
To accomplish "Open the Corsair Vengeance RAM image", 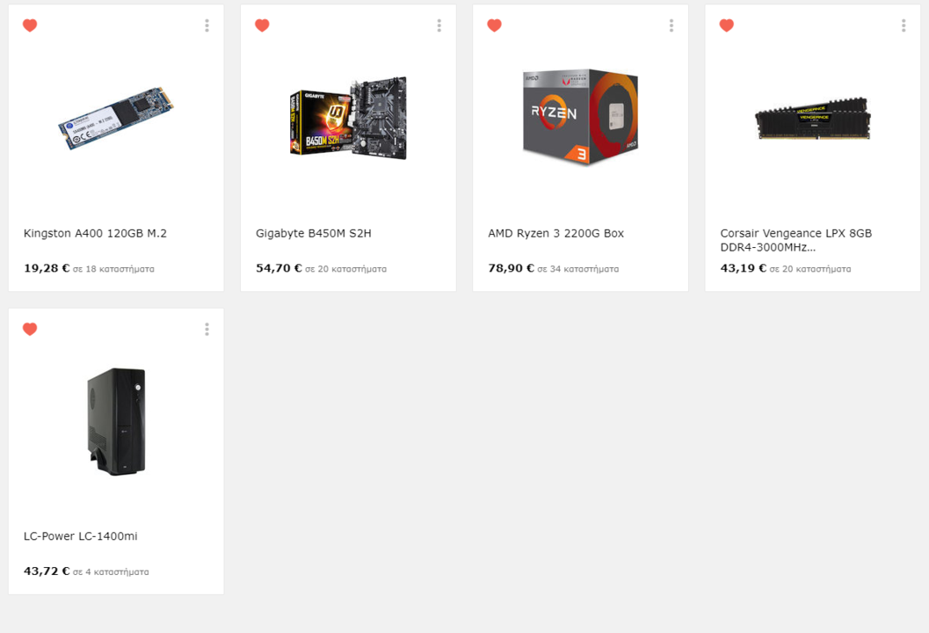I will (813, 119).
